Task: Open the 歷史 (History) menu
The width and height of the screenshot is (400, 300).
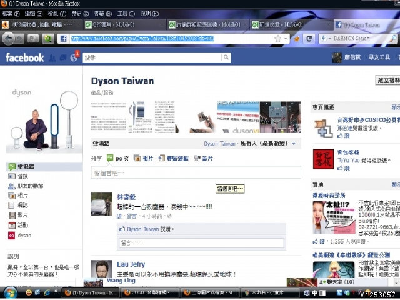Action: point(80,14)
